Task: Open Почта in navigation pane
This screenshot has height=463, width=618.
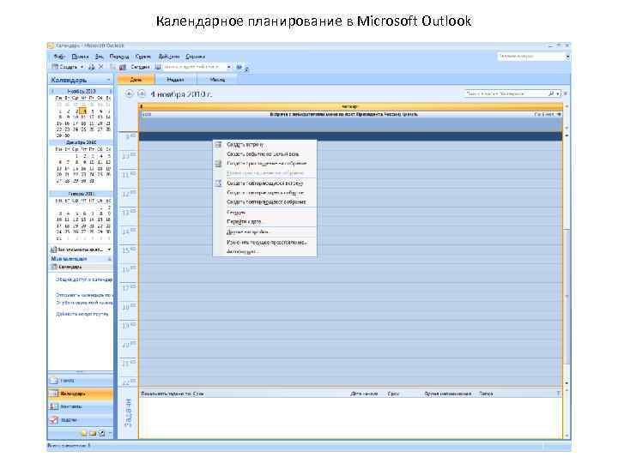Action: (x=81, y=381)
